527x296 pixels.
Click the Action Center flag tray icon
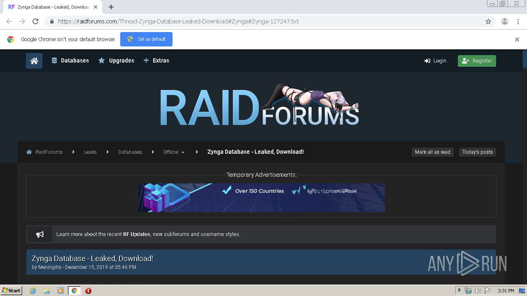coord(488,291)
